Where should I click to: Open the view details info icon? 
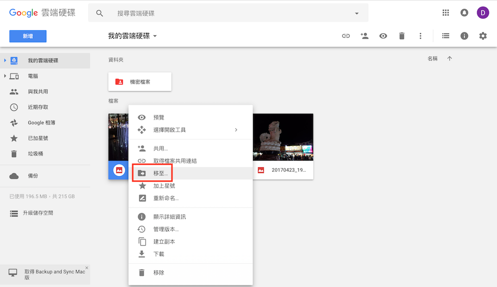(x=464, y=36)
